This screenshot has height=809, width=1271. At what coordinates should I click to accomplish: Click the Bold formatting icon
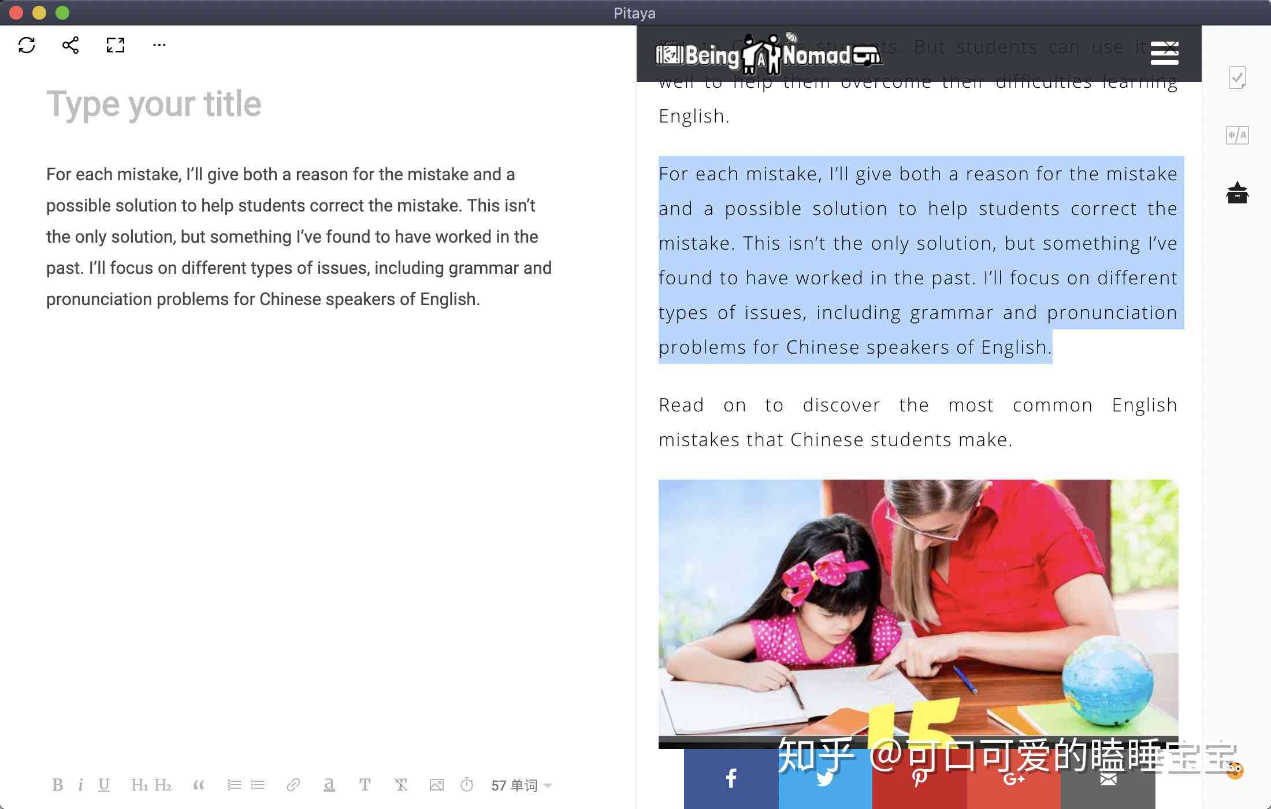coord(57,785)
